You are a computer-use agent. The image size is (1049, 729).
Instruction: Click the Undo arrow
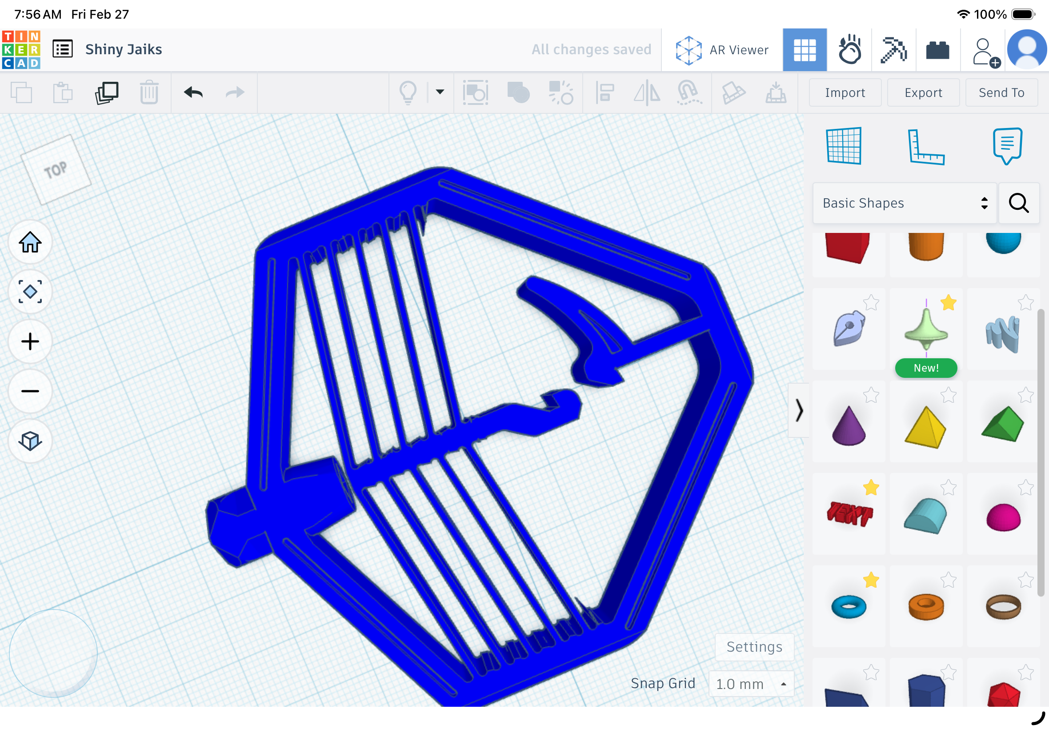tap(193, 93)
